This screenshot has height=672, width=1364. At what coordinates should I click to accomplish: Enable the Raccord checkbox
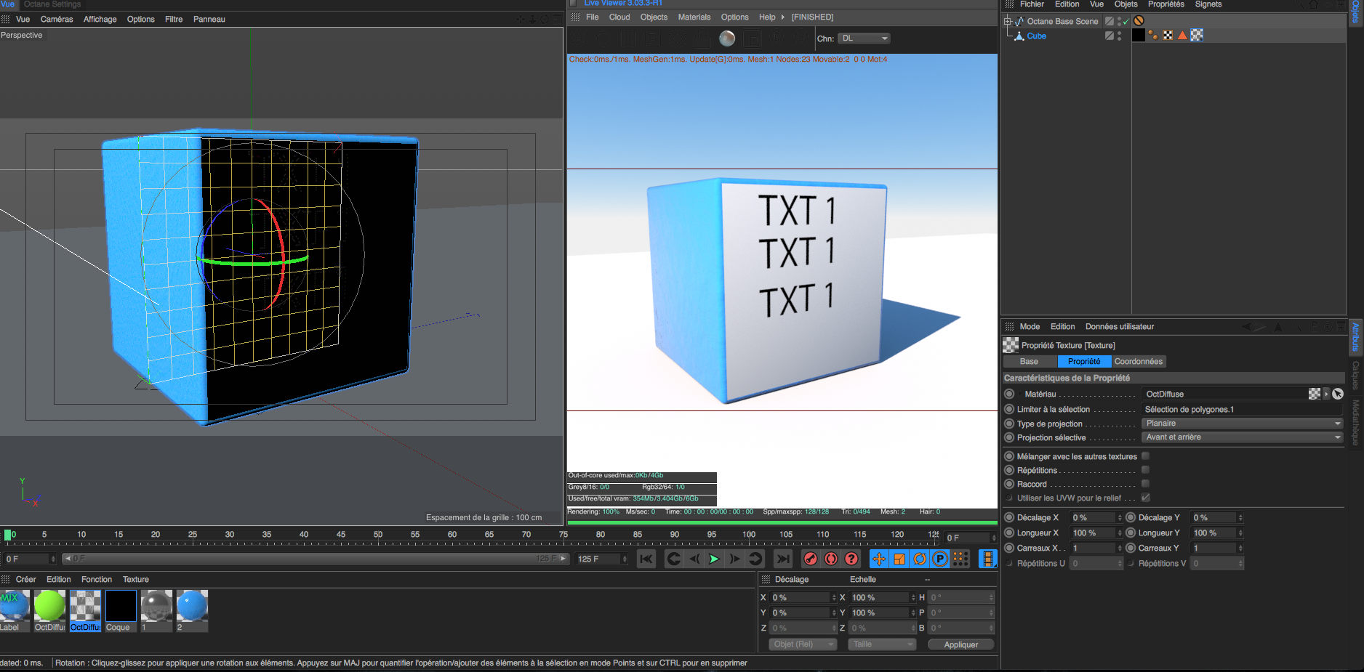tap(1145, 484)
